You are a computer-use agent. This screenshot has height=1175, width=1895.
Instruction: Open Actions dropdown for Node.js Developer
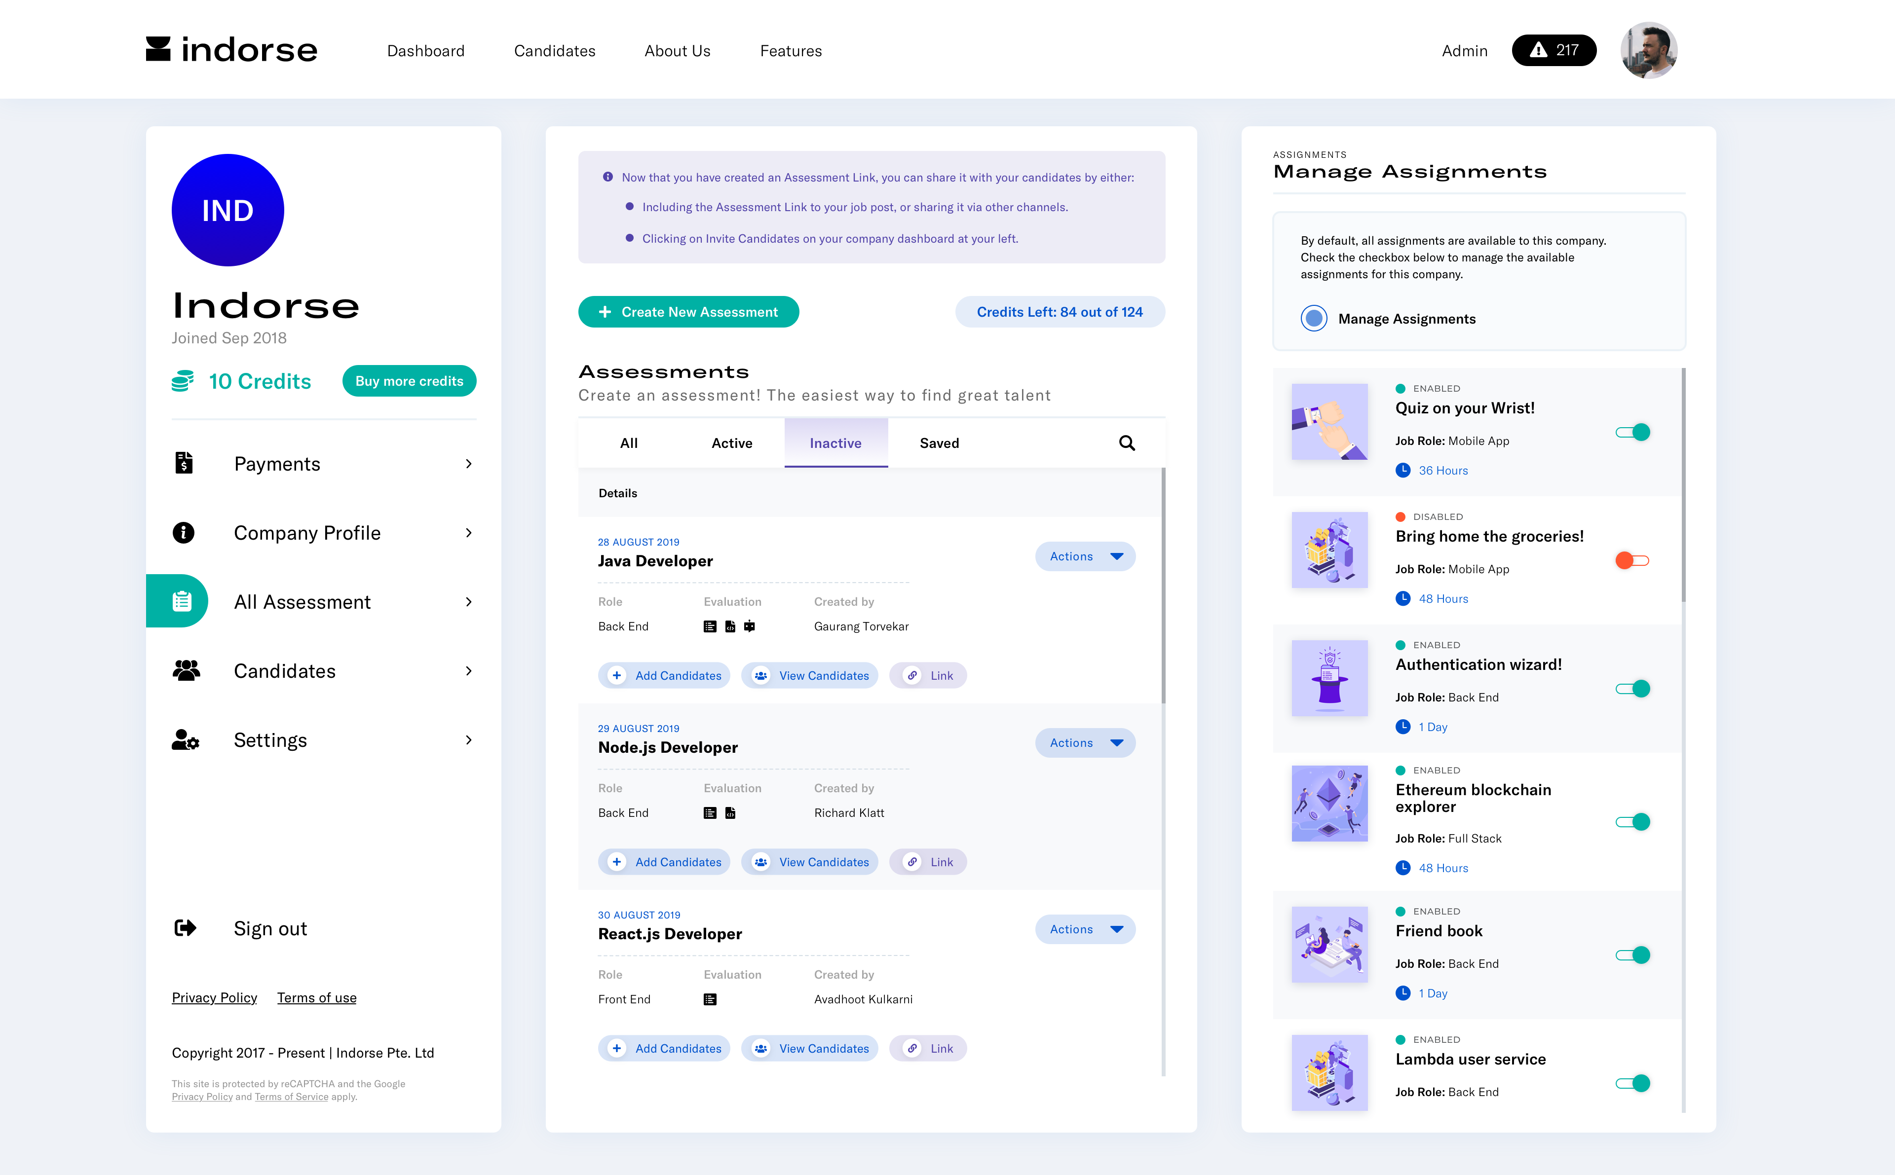click(1085, 743)
